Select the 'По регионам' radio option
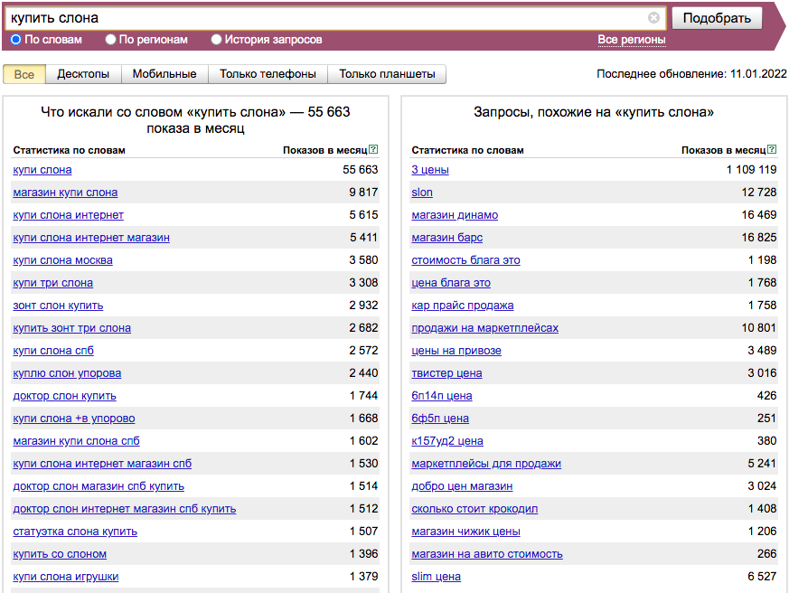 point(110,39)
